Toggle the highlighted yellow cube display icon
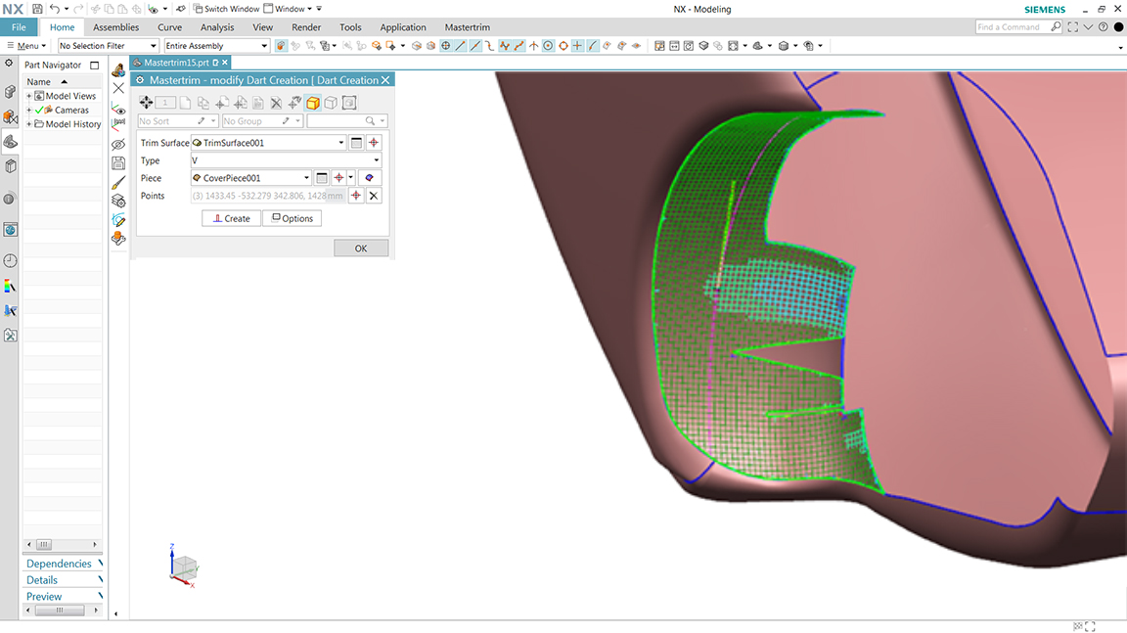 [313, 103]
